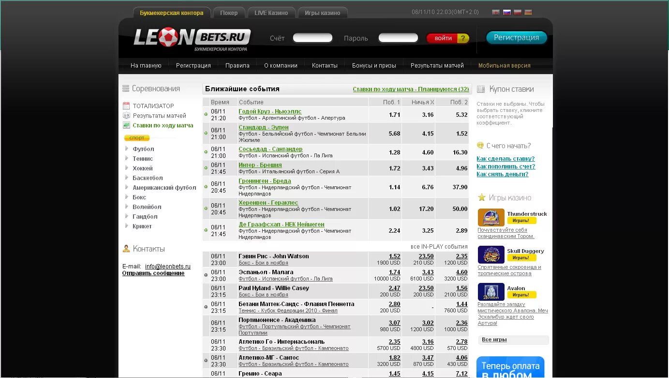This screenshot has height=378, width=669.
Task: Click Играть! button under Skull Duggery
Action: (521, 258)
